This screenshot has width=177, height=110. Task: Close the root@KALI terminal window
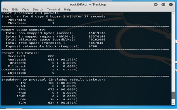click(171, 4)
